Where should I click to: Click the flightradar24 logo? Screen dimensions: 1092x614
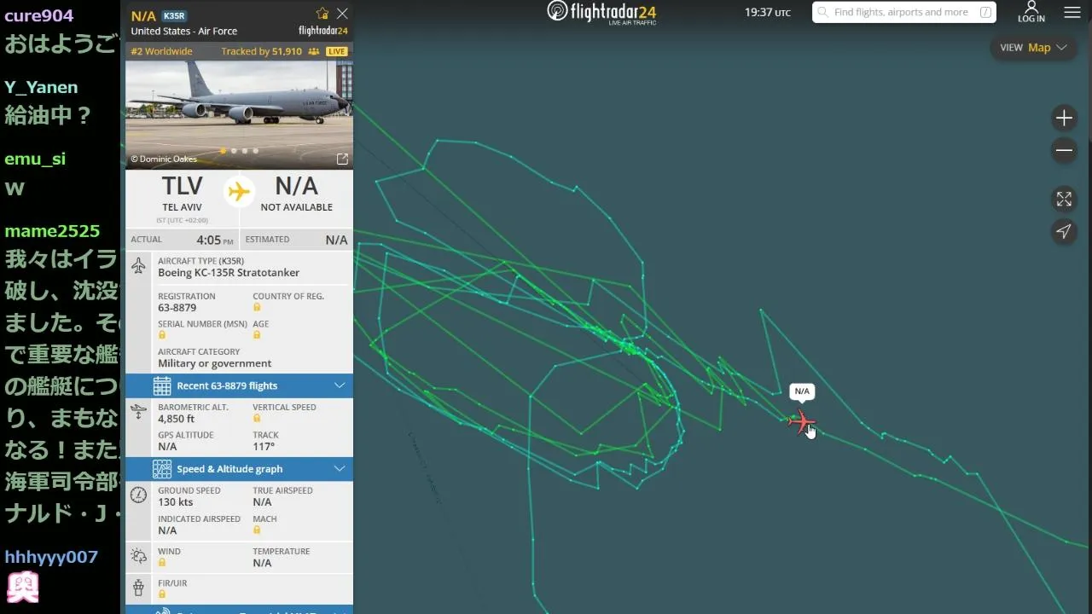(601, 12)
